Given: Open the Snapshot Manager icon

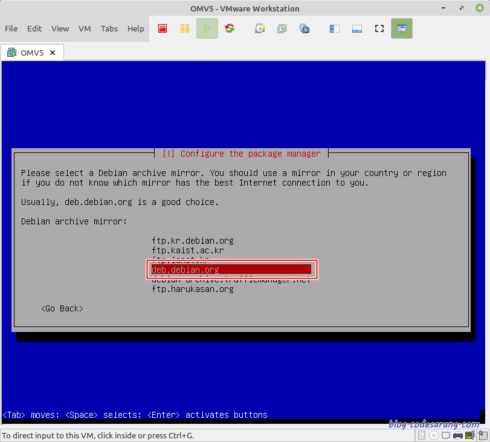Looking at the screenshot, I should (x=305, y=28).
